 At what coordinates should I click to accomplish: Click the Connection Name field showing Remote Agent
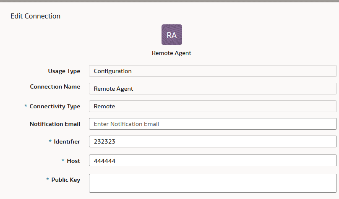pos(213,89)
